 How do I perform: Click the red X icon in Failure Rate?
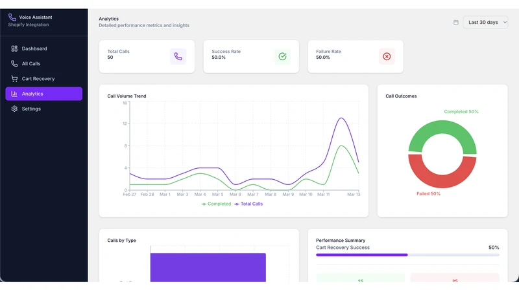point(387,56)
